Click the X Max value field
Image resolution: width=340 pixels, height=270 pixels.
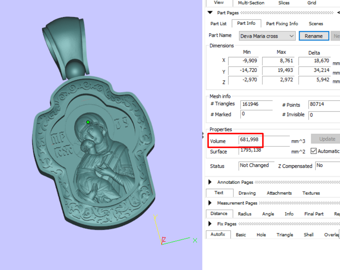click(x=278, y=61)
